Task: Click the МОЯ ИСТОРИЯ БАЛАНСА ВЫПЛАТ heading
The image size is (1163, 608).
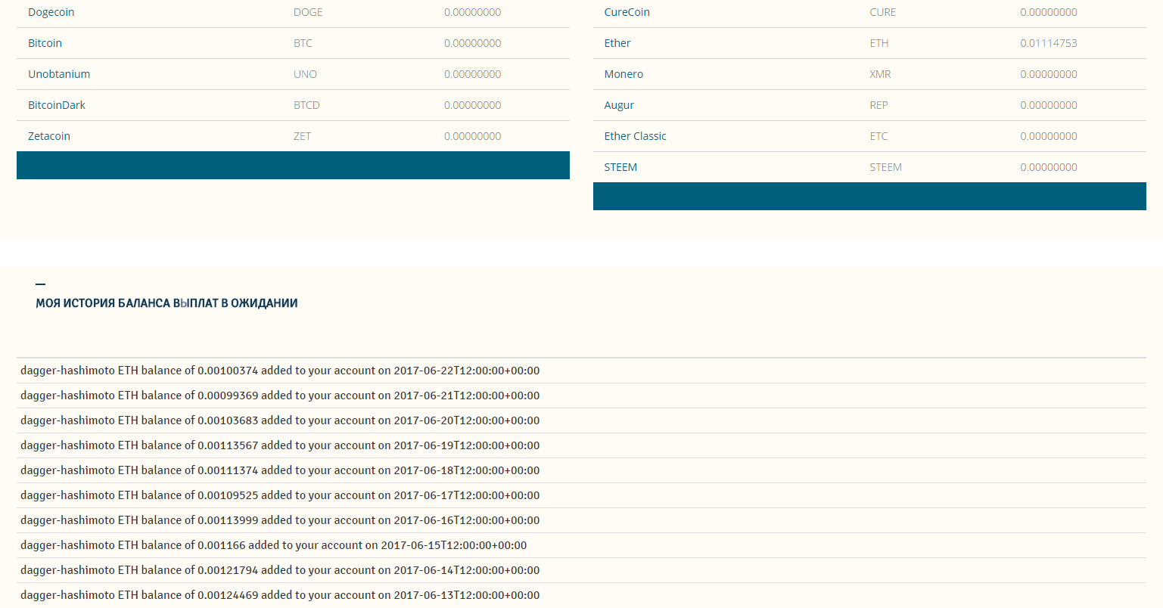Action: pos(166,303)
